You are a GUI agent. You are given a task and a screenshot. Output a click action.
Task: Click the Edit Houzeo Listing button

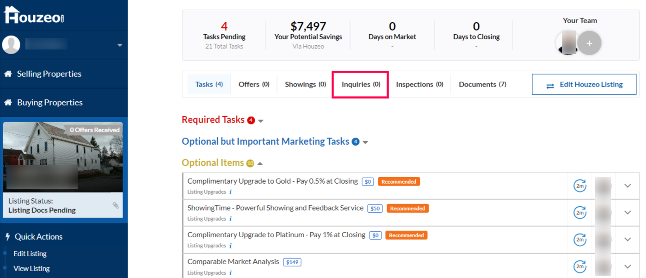(x=584, y=85)
